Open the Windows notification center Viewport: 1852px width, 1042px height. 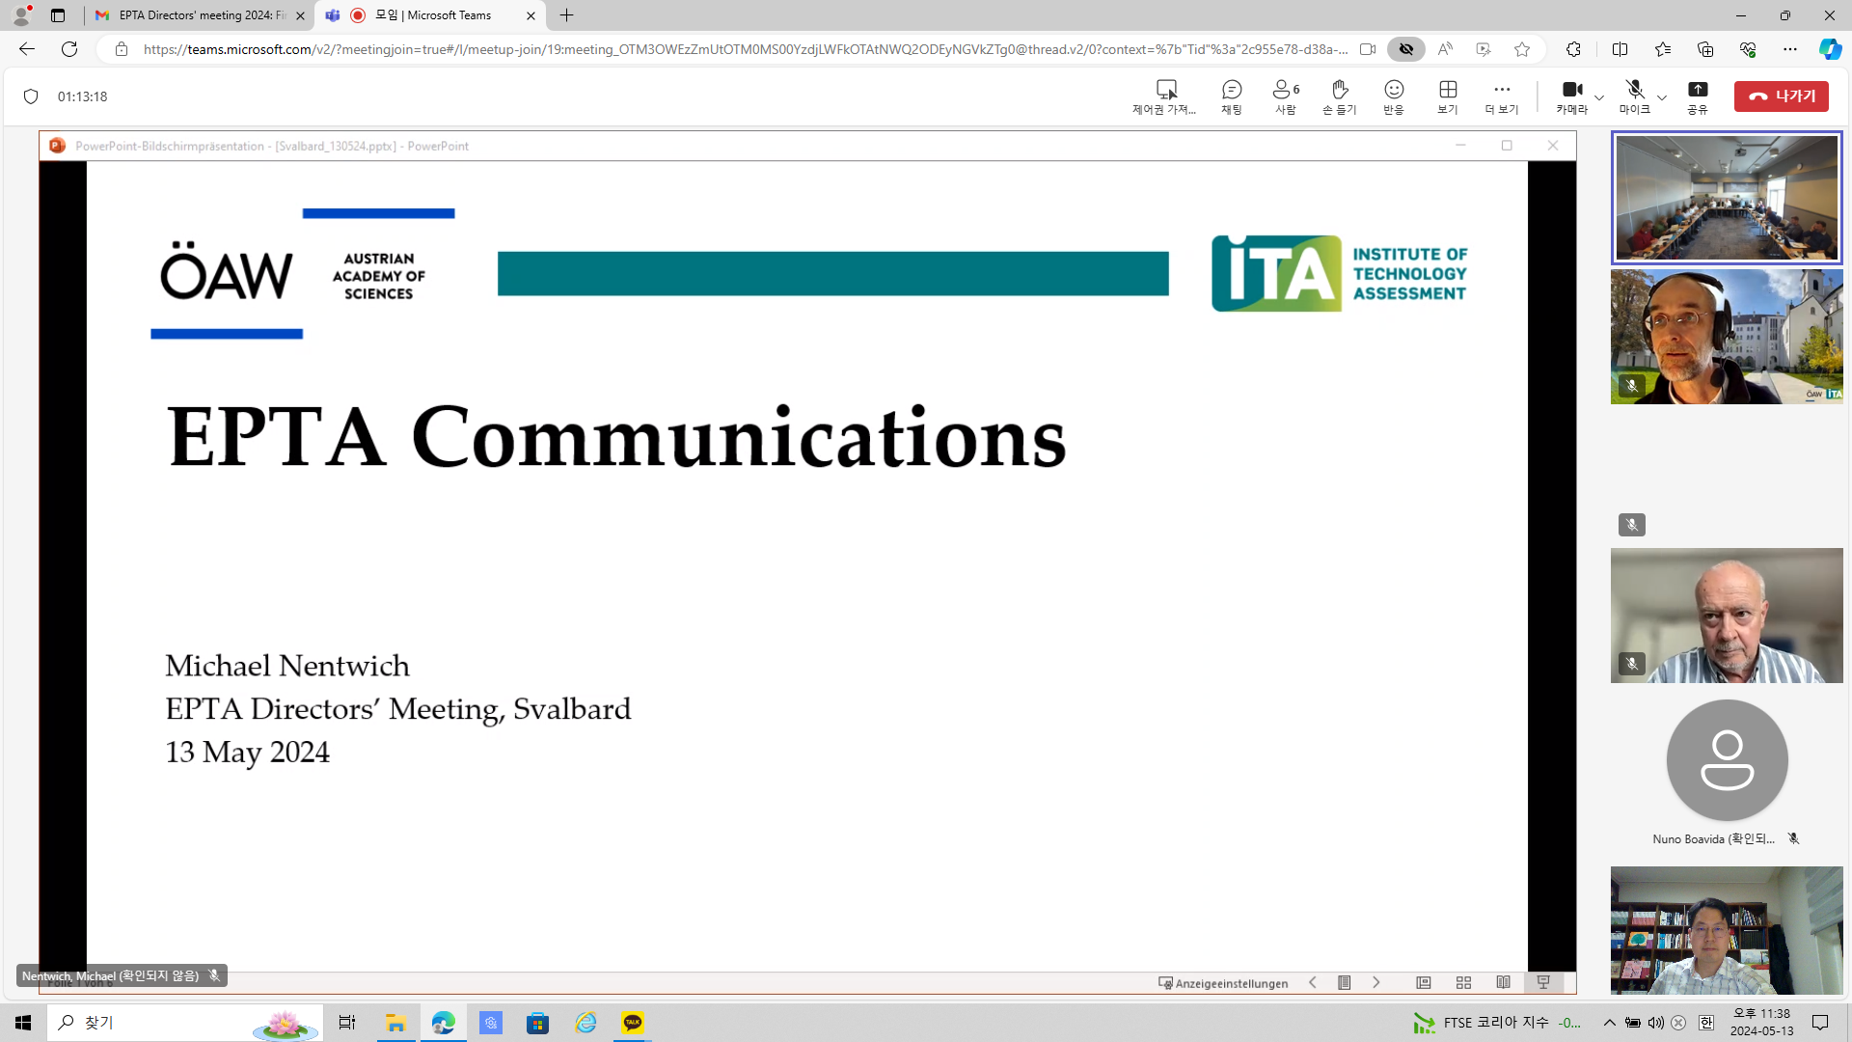pos(1821,1023)
